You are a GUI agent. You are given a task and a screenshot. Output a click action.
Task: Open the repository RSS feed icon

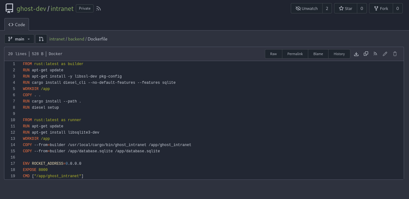click(99, 9)
